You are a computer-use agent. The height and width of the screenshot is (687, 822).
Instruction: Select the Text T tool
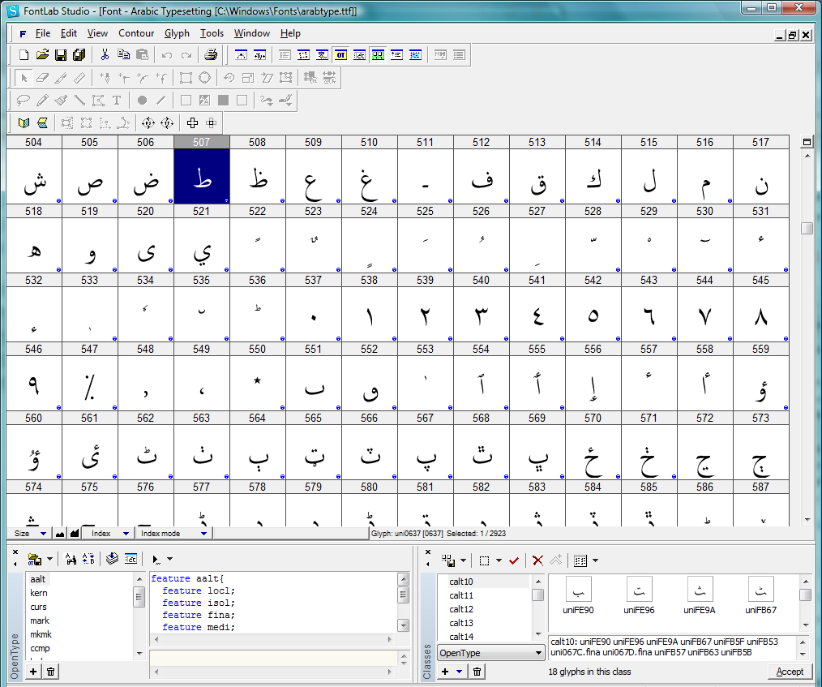coord(117,100)
